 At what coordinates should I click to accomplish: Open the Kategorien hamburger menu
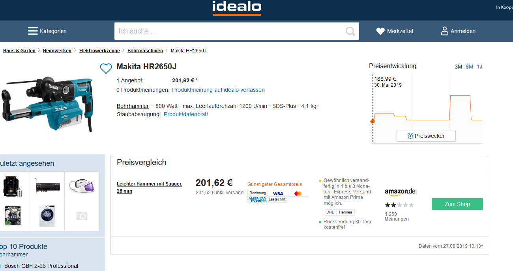coord(33,31)
